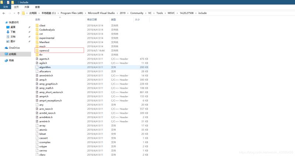Expand chevron after Tools breadcrumb
The height and width of the screenshot is (156, 295).
(165, 13)
